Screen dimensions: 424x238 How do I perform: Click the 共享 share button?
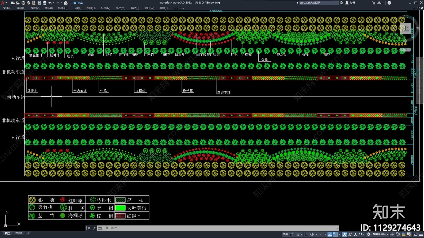78,3
